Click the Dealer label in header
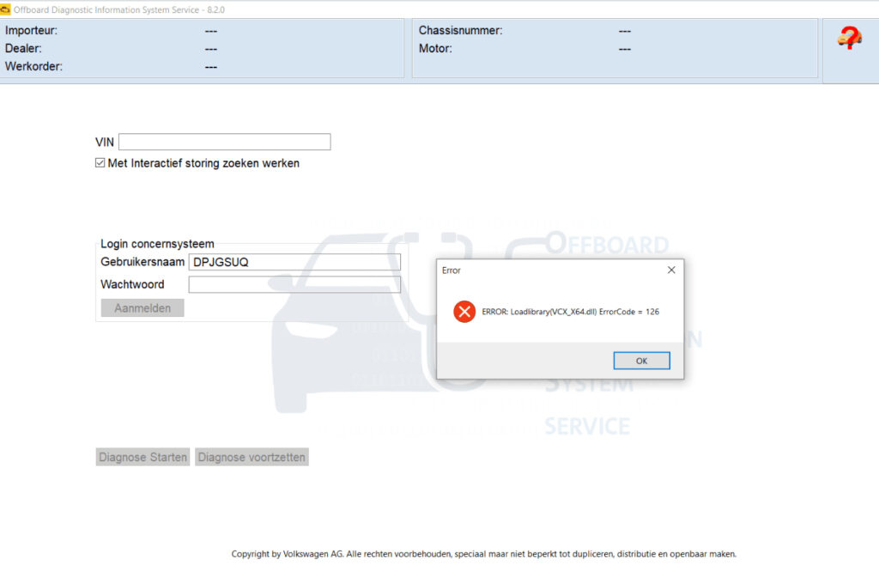 [23, 49]
